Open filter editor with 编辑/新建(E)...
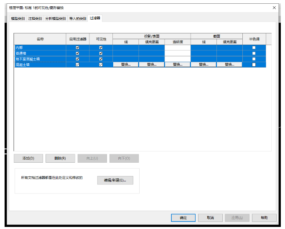This screenshot has height=229, width=285. point(115,180)
